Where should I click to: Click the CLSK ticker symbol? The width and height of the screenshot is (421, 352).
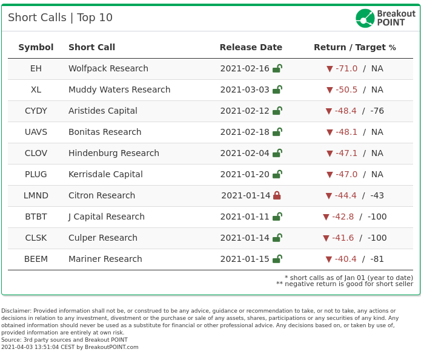(x=36, y=238)
